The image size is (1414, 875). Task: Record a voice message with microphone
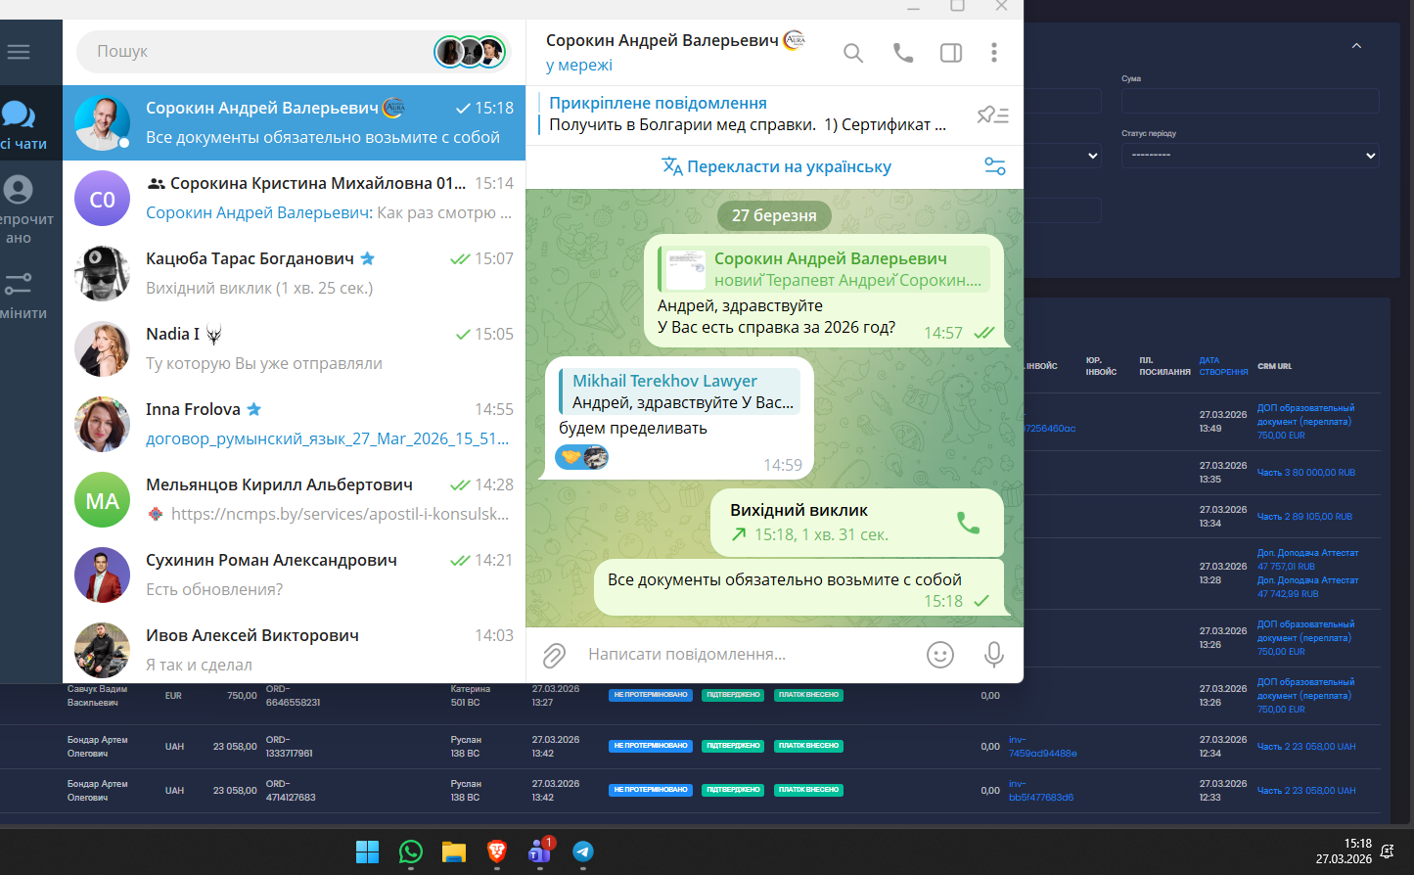994,655
